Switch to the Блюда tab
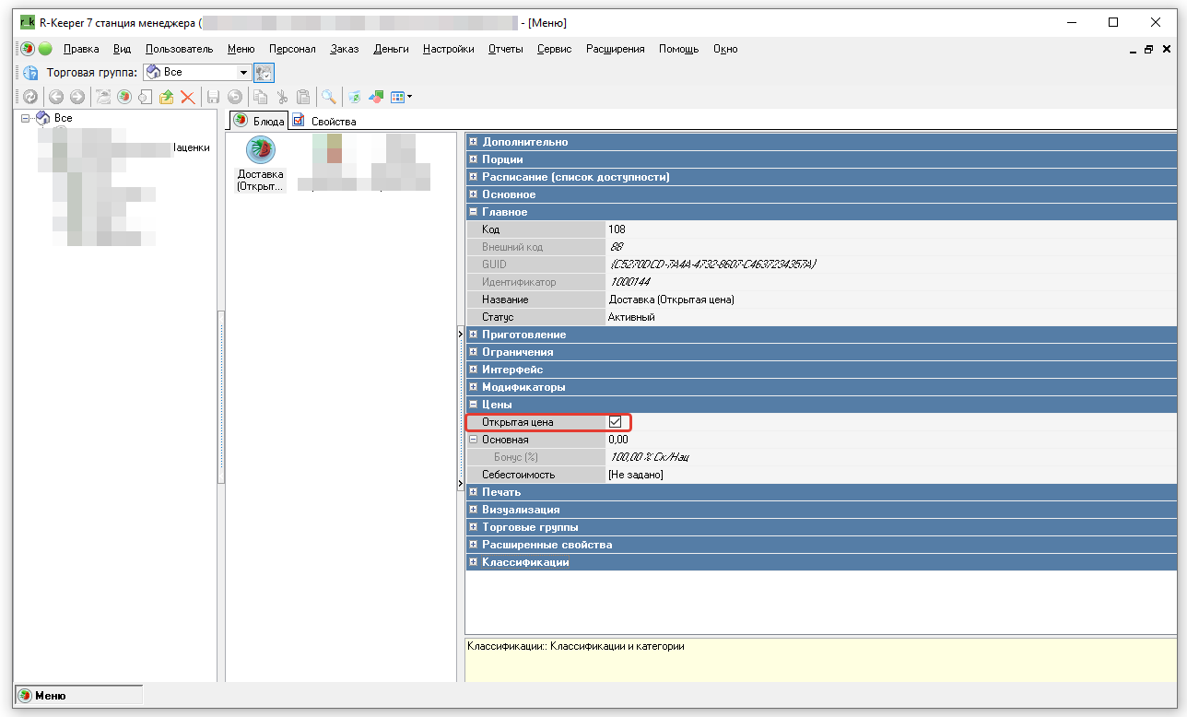Image resolution: width=1187 pixels, height=717 pixels. (x=259, y=121)
